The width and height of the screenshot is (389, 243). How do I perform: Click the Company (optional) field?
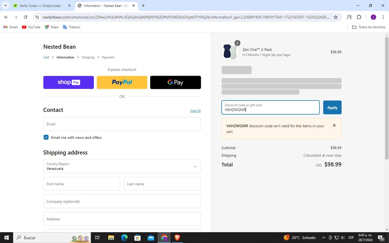coord(122,201)
